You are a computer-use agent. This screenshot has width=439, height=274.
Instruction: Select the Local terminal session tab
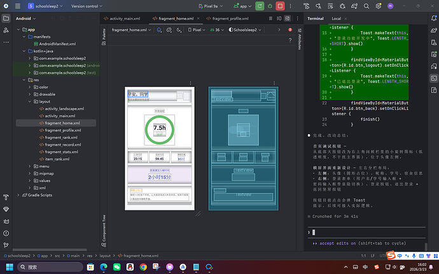click(337, 18)
